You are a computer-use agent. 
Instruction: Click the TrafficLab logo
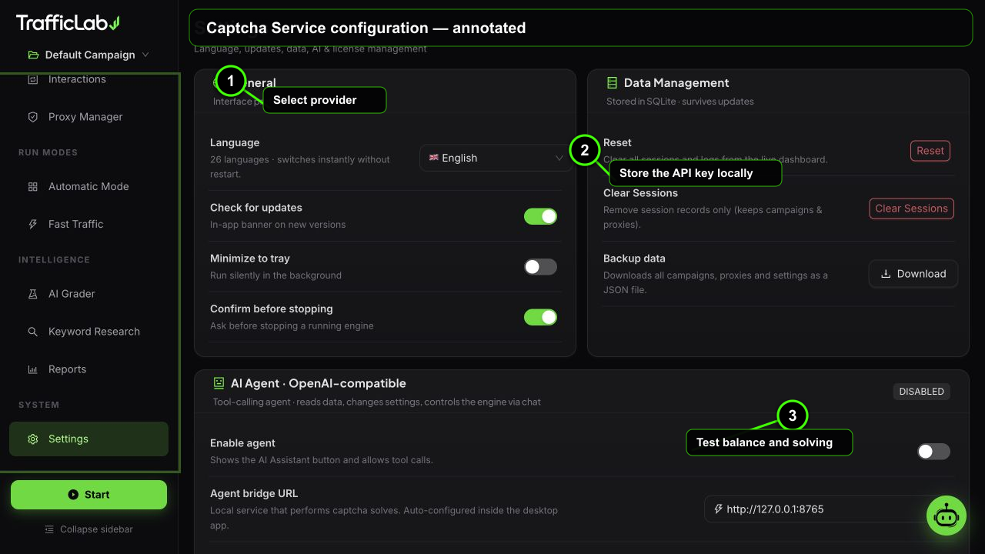point(68,23)
